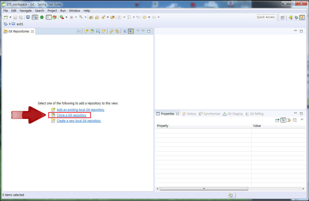Open the Run menu

[x=63, y=10]
